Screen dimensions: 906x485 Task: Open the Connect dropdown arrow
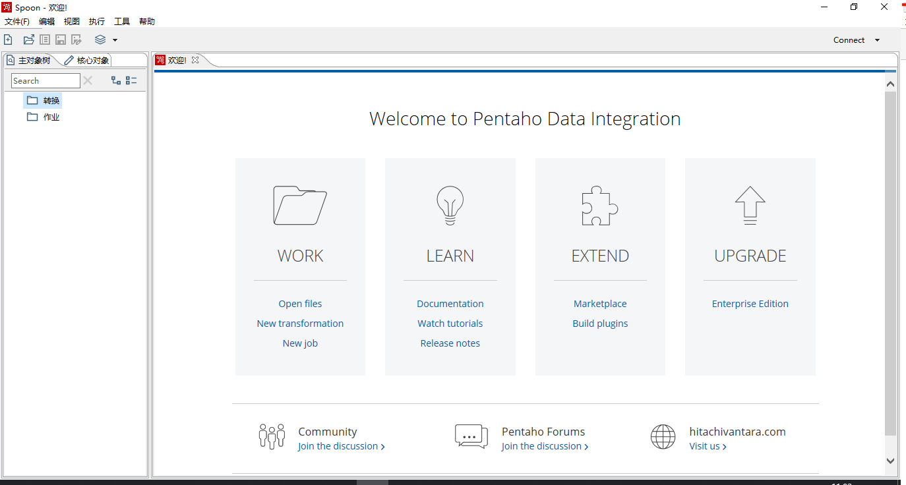[877, 40]
